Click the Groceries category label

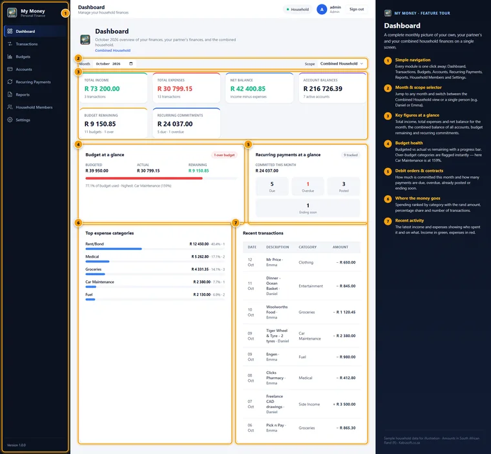point(93,269)
